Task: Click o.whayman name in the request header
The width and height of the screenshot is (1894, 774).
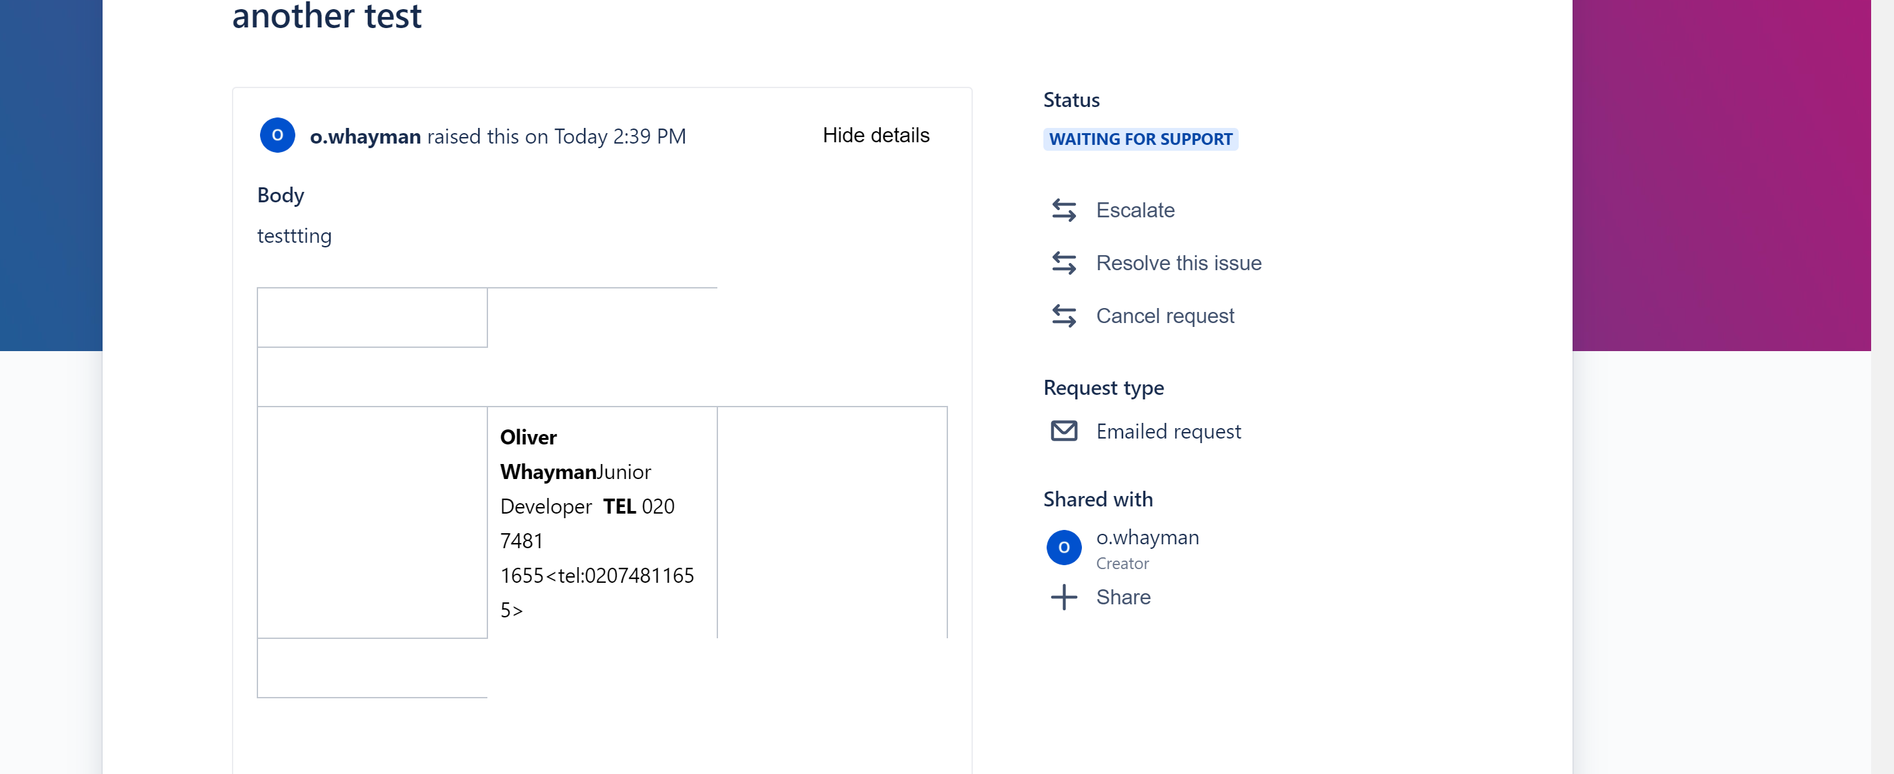Action: pyautogui.click(x=365, y=136)
